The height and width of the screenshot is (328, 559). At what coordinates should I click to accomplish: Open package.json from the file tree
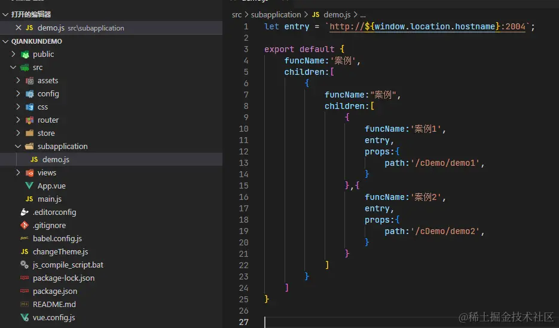[x=55, y=291]
